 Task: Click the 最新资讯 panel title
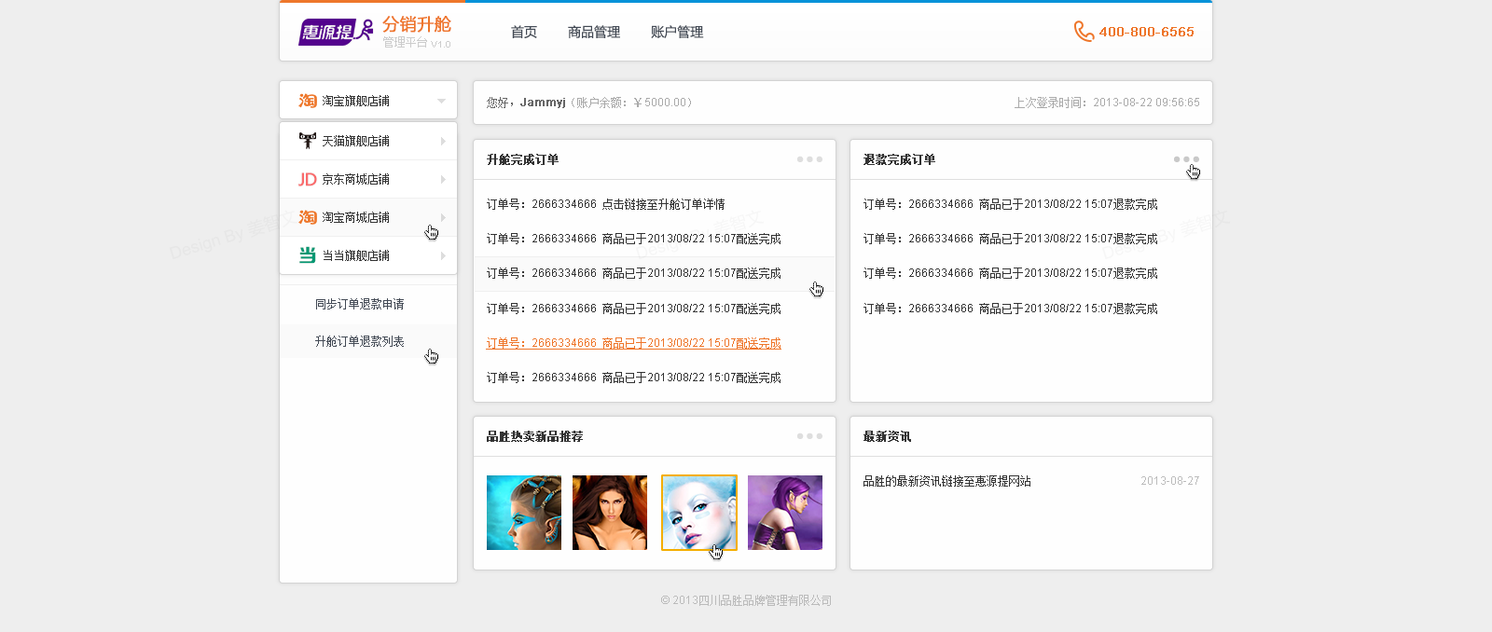888,436
